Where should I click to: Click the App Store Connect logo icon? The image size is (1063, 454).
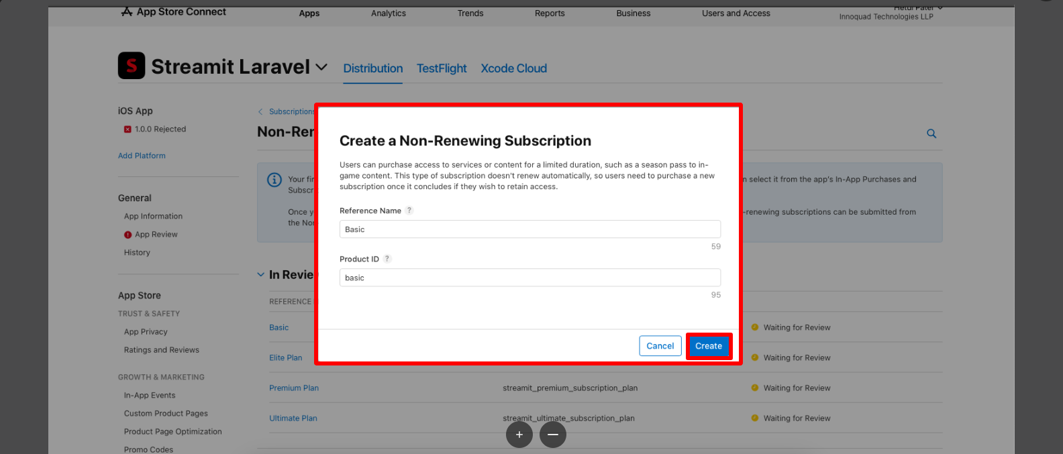click(127, 11)
